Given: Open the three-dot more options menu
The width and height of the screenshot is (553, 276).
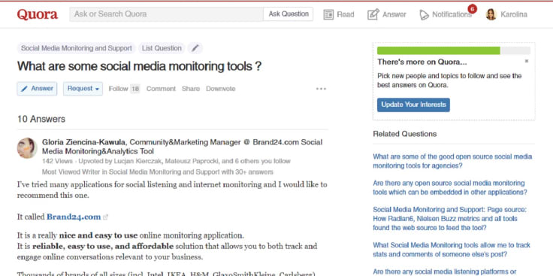Looking at the screenshot, I should click(x=321, y=89).
